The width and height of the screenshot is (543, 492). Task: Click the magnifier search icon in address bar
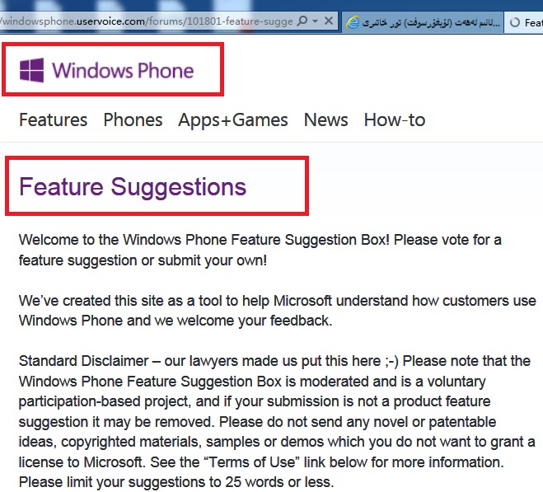click(302, 21)
